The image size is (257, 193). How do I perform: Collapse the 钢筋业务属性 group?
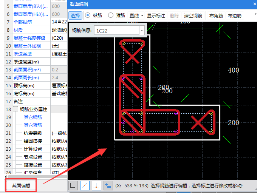(15, 109)
